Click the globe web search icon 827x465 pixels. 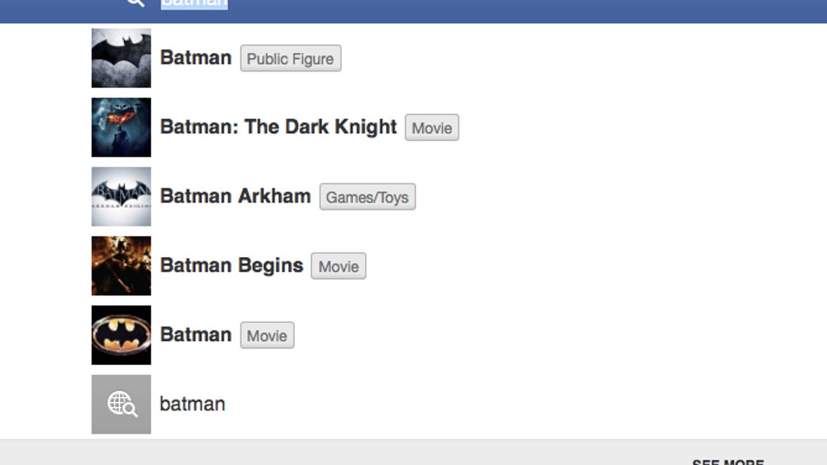coord(121,404)
